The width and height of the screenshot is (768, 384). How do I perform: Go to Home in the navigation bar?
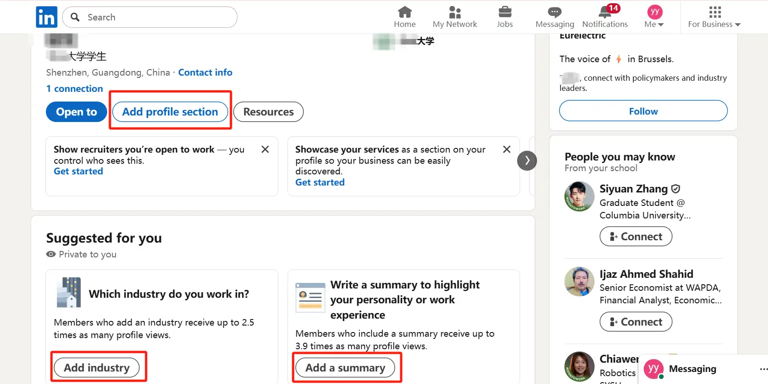click(x=405, y=17)
